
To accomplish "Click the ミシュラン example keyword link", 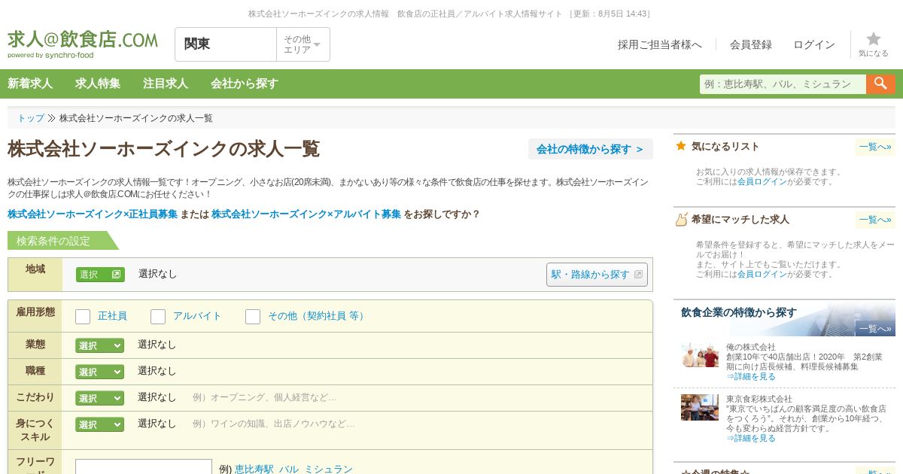I will point(328,469).
